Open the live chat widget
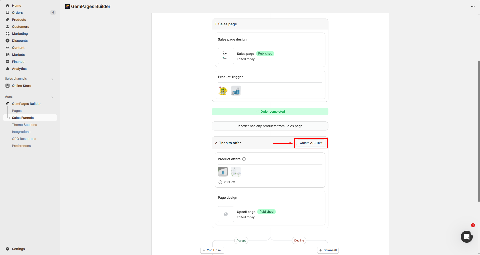Image resolution: width=480 pixels, height=255 pixels. (466, 236)
